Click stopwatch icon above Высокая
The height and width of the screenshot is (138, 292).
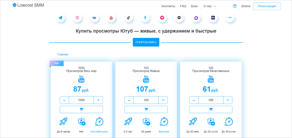tap(164, 122)
